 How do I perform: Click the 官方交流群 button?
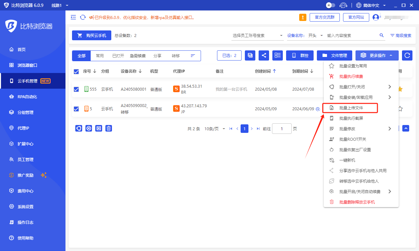pos(325,17)
